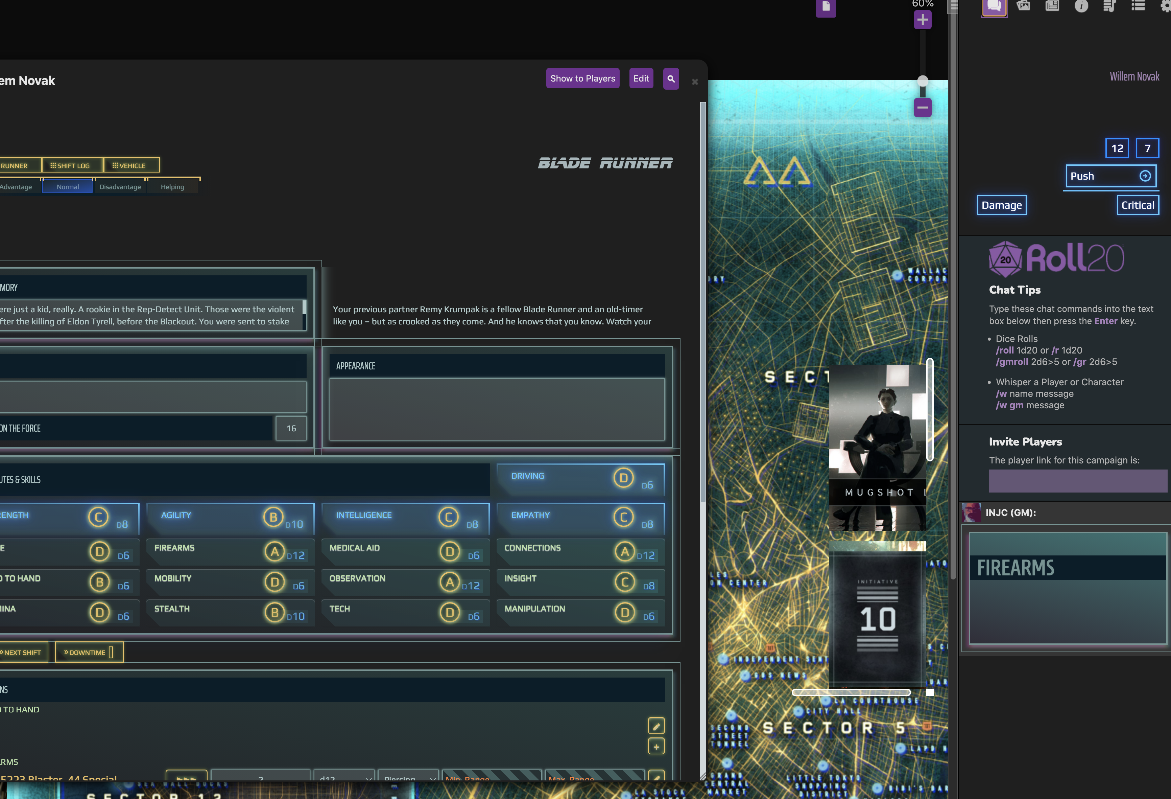Screen dimensions: 1171x799
Task: Click the dice result 12 in chat
Action: pos(1117,148)
